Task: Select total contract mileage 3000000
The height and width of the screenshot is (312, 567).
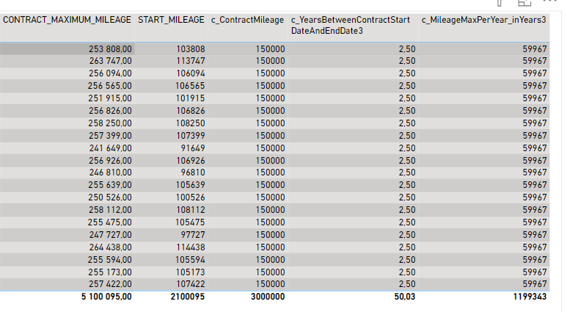Action: tap(268, 297)
